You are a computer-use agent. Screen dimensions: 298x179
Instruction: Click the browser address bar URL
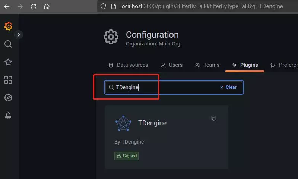(x=201, y=6)
